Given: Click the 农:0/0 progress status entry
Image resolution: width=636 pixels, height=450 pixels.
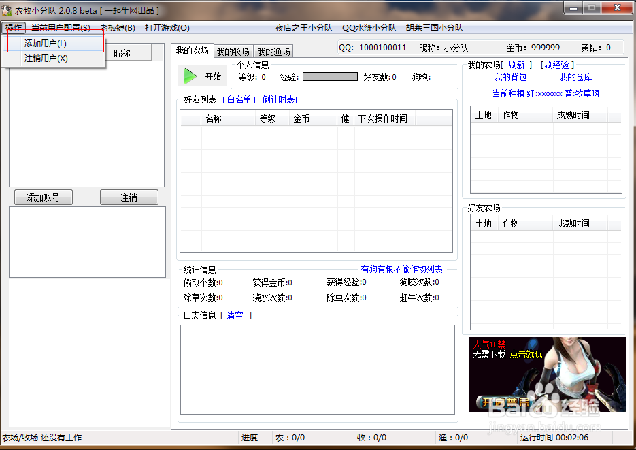Looking at the screenshot, I should 290,438.
